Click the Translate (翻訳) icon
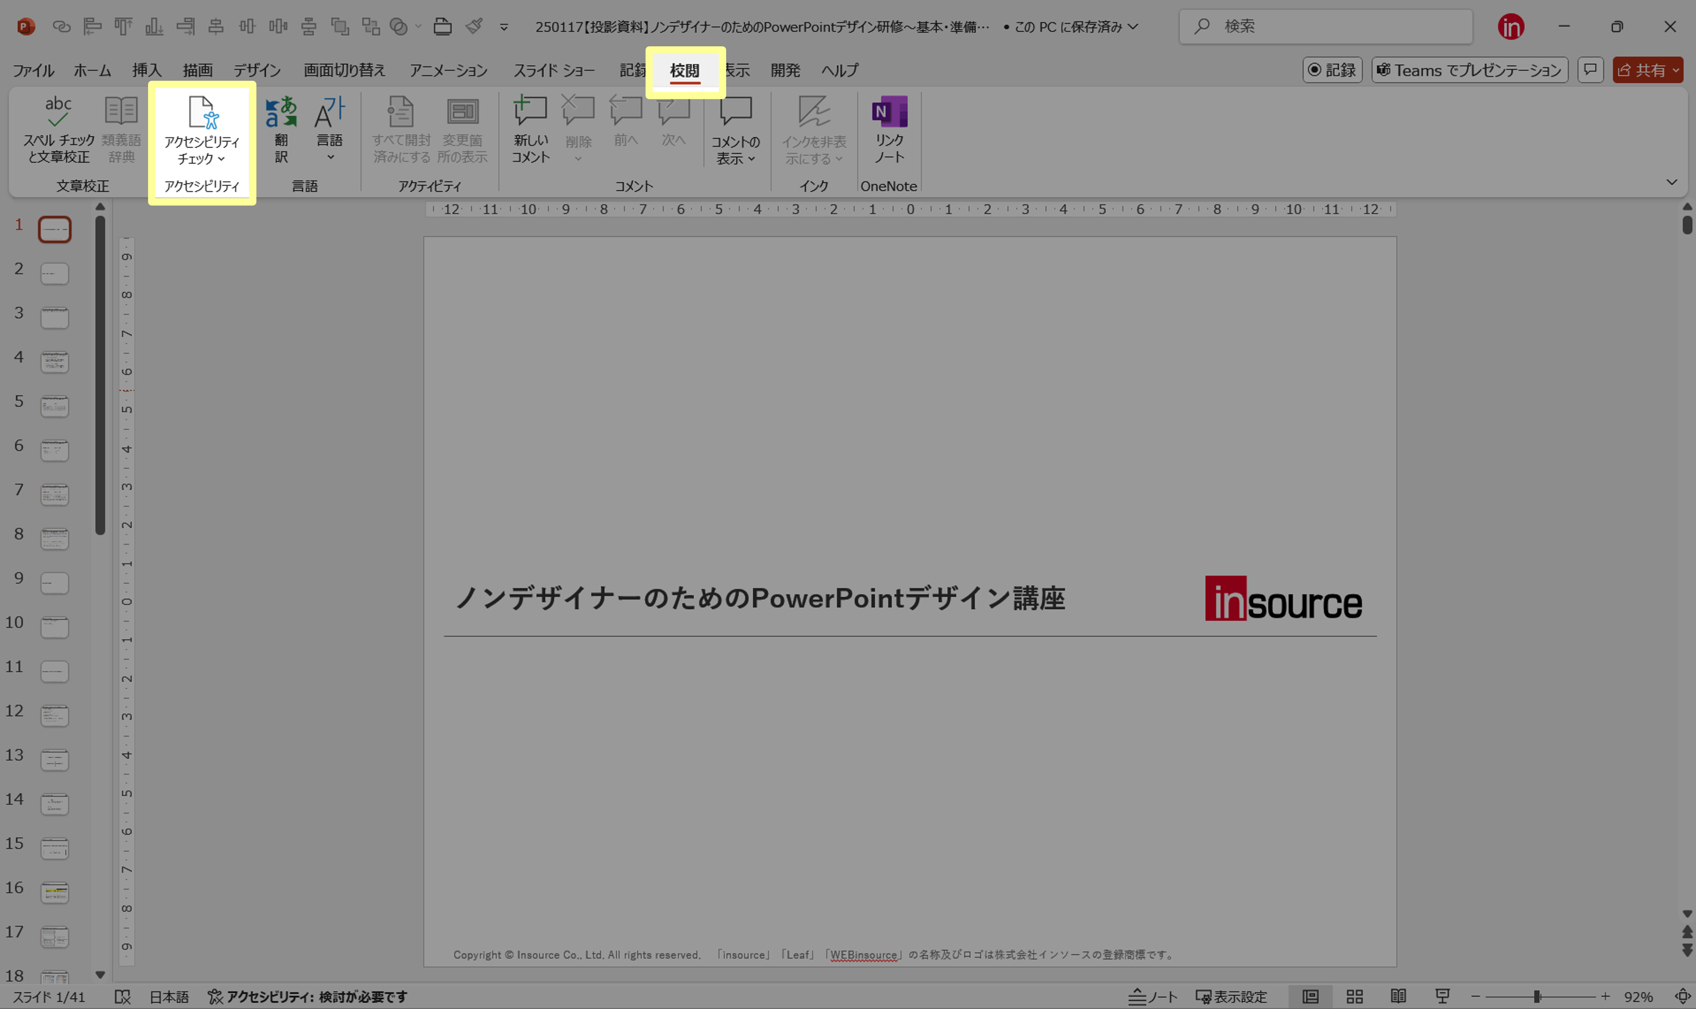Viewport: 1696px width, 1009px height. coord(281,129)
